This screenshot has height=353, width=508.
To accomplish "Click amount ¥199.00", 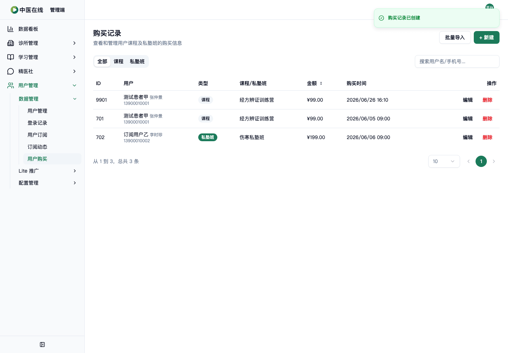I will coord(316,137).
